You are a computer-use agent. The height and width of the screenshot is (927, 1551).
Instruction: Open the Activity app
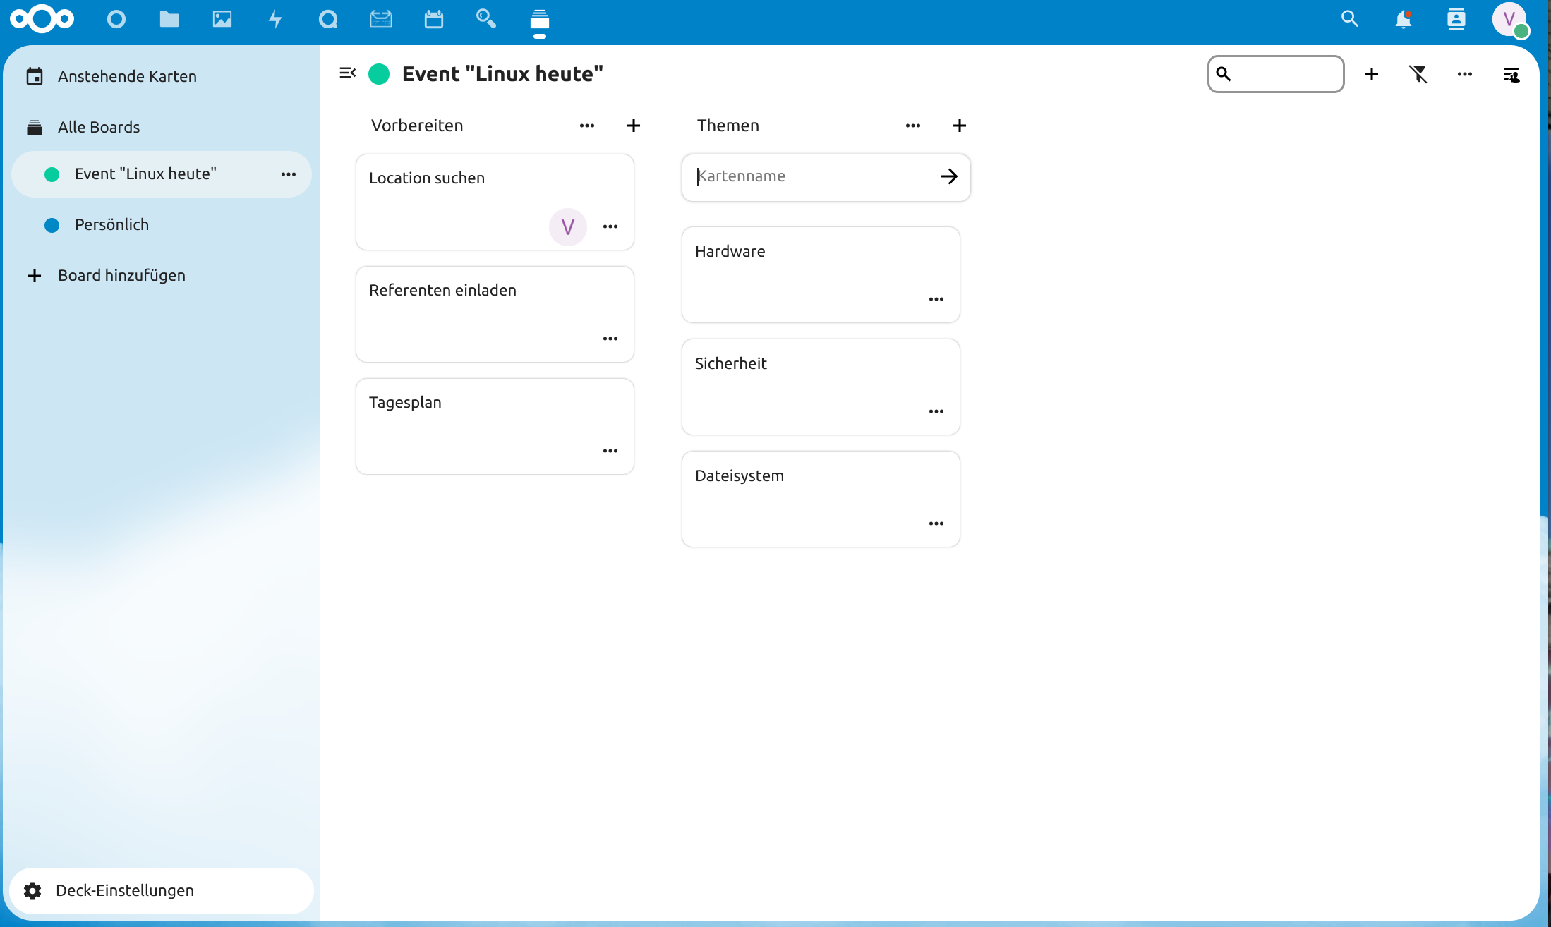(x=275, y=19)
